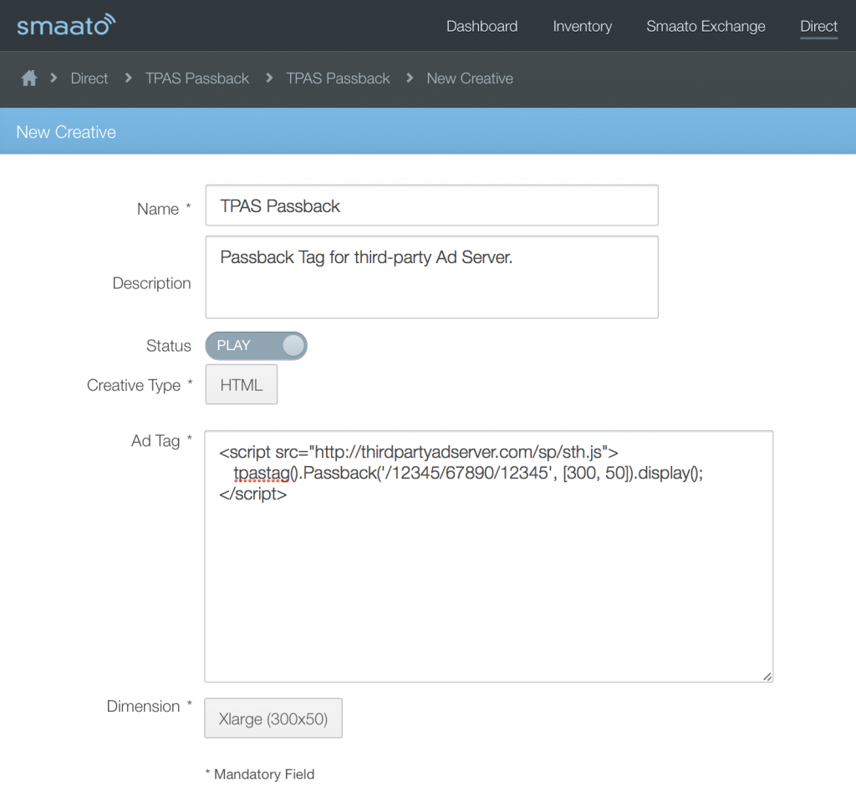
Task: Open the Dashboard menu item
Action: [x=481, y=26]
